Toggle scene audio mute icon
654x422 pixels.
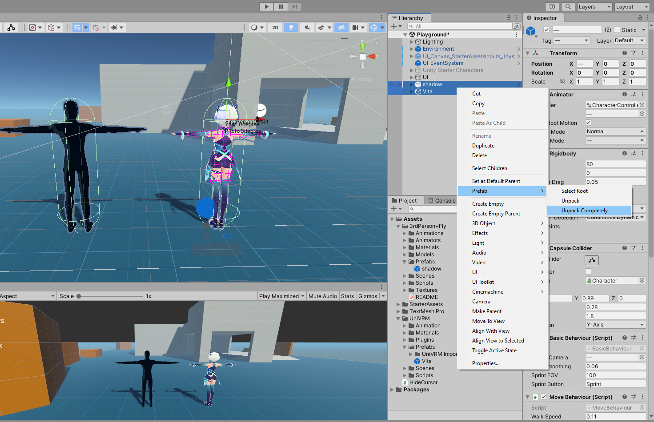307,28
